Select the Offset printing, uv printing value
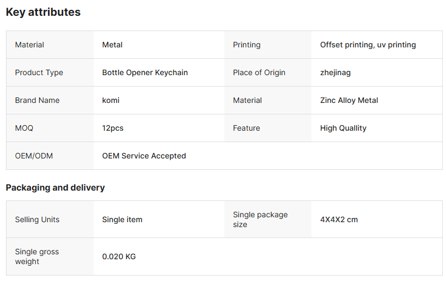This screenshot has width=446, height=281. point(368,45)
